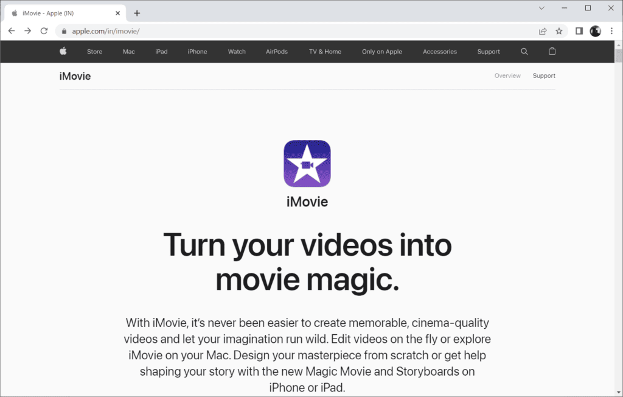Open the AirPods menu item
This screenshot has height=397, width=623.
coord(277,51)
